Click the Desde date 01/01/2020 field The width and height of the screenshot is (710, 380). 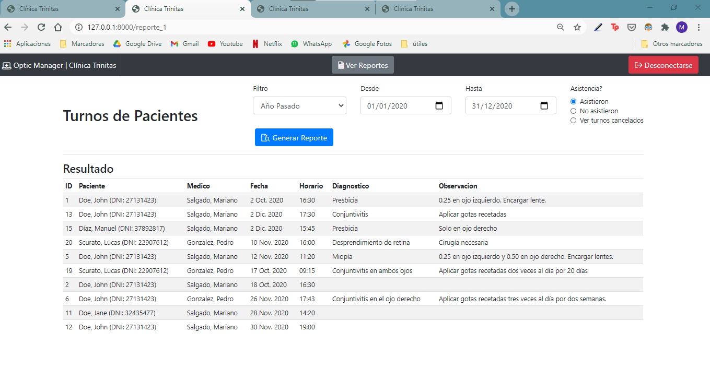pos(406,105)
